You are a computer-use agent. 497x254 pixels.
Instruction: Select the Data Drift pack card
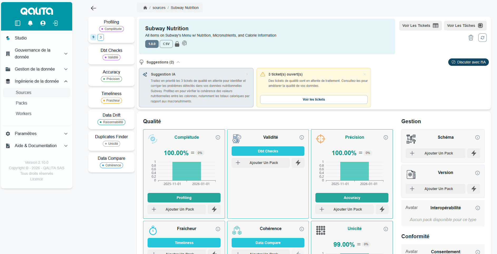111,119
